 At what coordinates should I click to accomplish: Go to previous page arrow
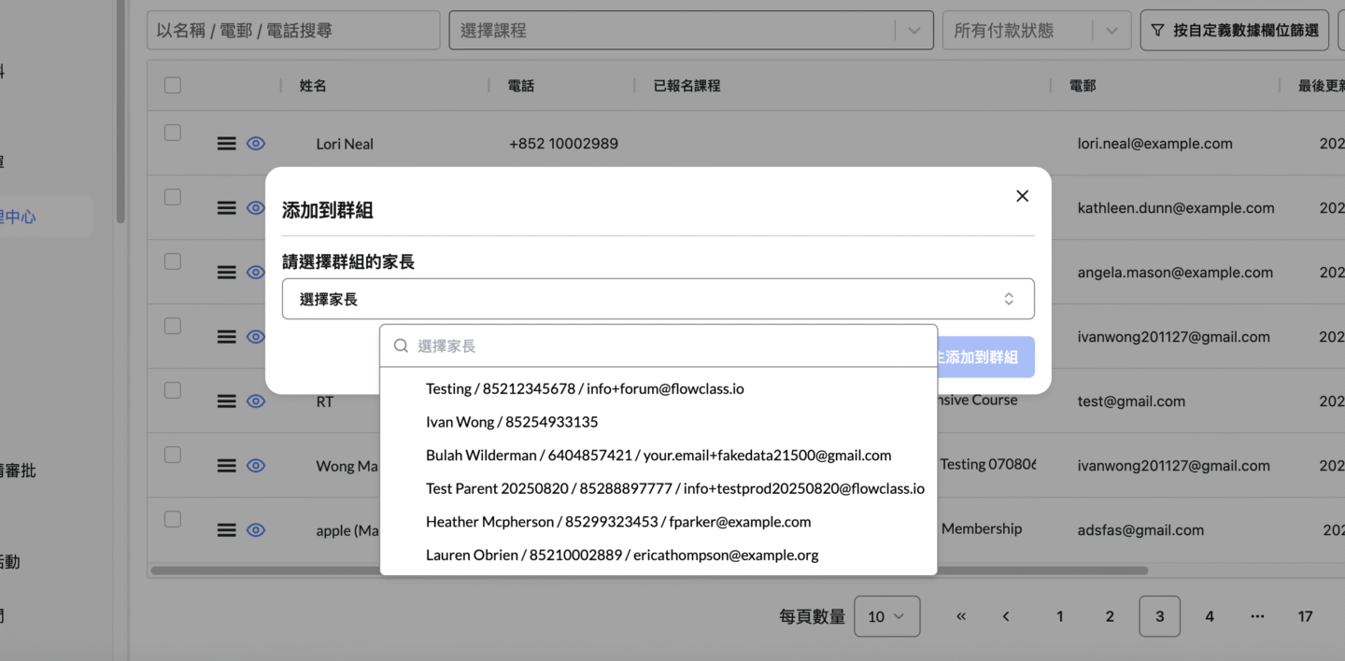point(1006,616)
